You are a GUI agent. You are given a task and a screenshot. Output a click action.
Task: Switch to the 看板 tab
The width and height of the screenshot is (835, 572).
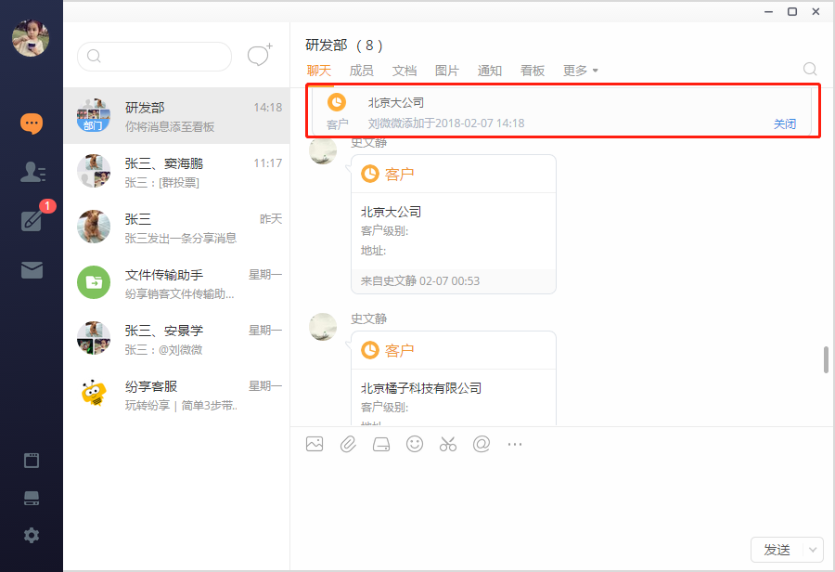(532, 71)
